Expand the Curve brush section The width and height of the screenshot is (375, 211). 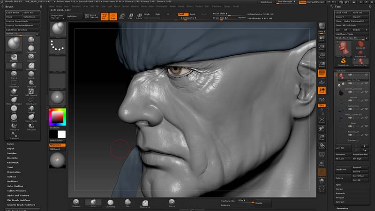[10, 144]
